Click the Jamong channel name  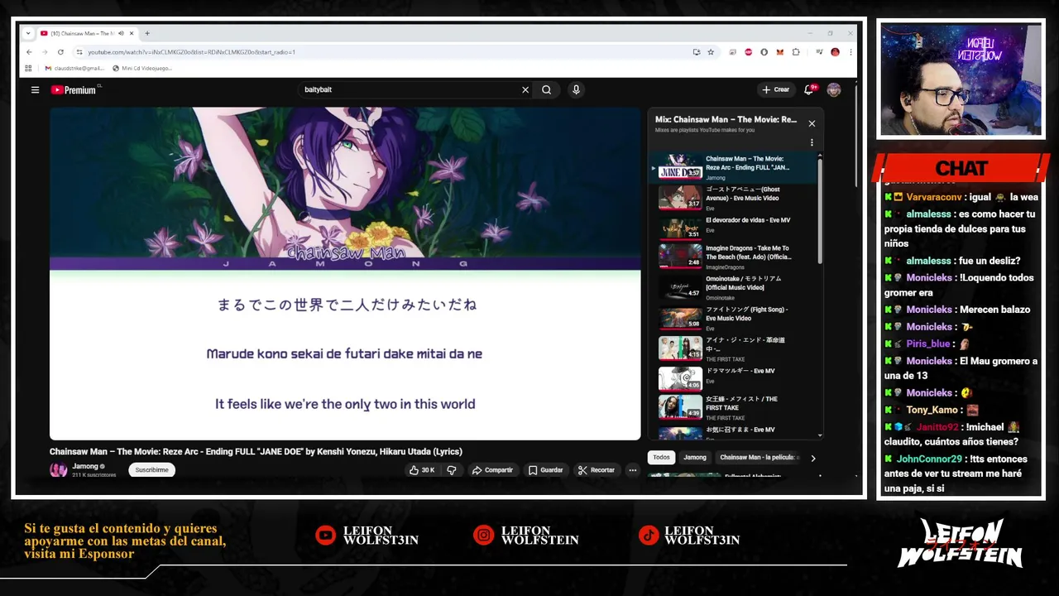[85, 466]
